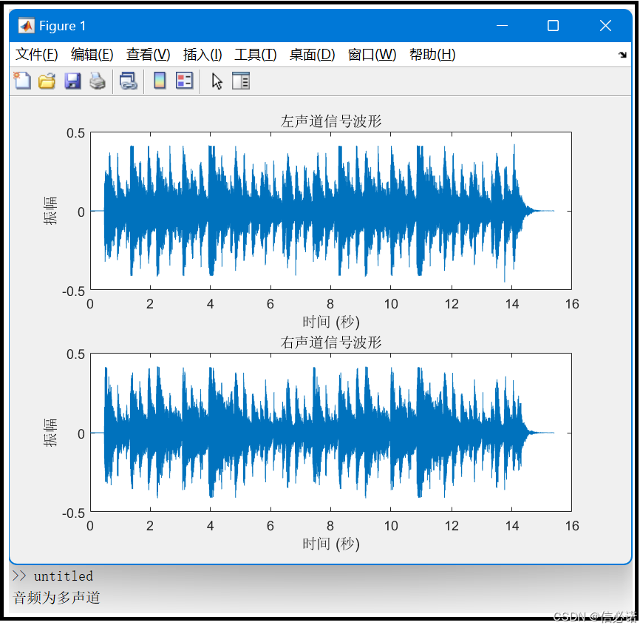Image resolution: width=640 pixels, height=628 pixels.
Task: Insert a legend using the toolbar icon
Action: pos(184,81)
